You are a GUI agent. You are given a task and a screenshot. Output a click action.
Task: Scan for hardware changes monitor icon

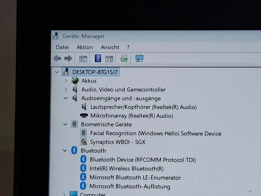[x=139, y=58]
